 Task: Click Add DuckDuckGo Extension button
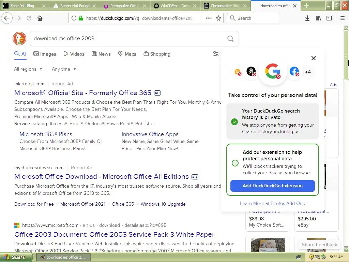(272, 186)
